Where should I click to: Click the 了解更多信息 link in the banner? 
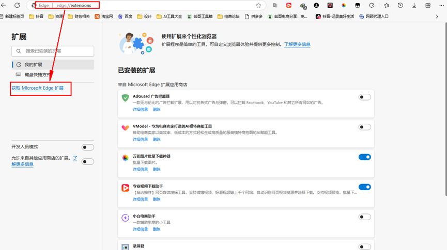[x=297, y=44]
